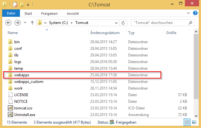This screenshot has height=128, width=201.
Task: Open the blue Help question mark
Action: tap(195, 13)
